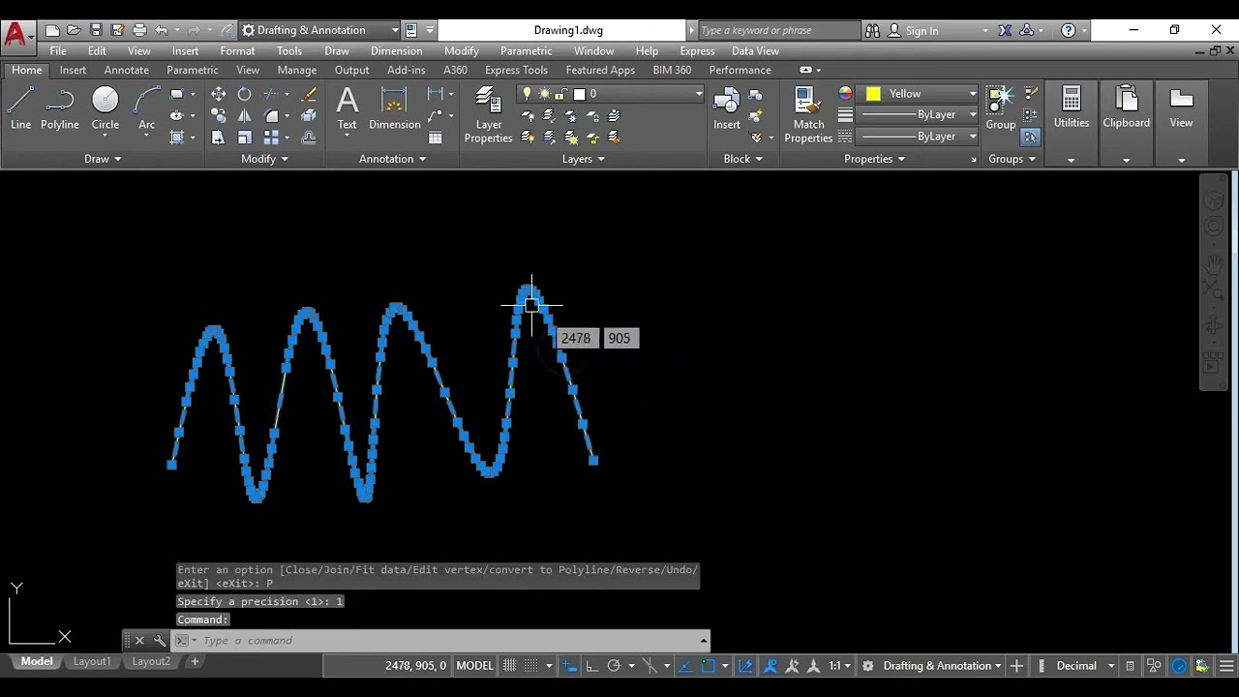Open Layer Properties manager
The image size is (1239, 697).
pos(488,115)
